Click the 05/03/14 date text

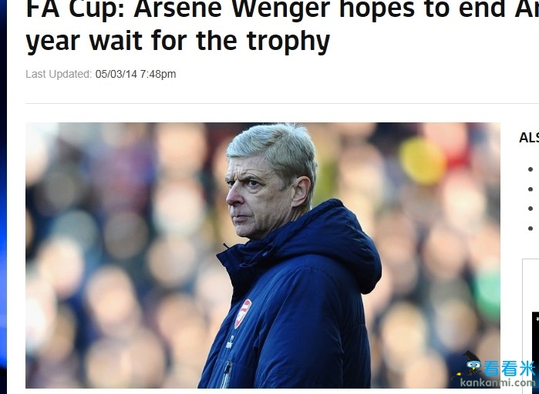point(116,74)
